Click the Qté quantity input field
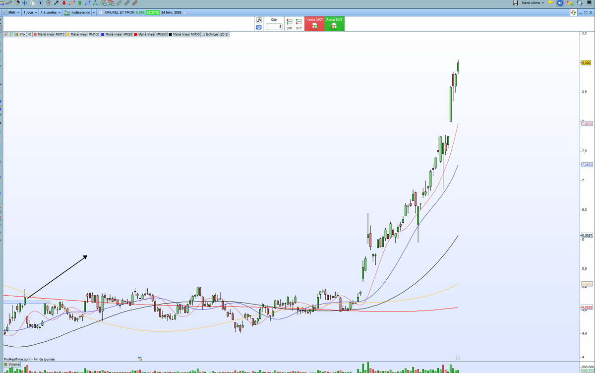595x373 pixels. (274, 27)
